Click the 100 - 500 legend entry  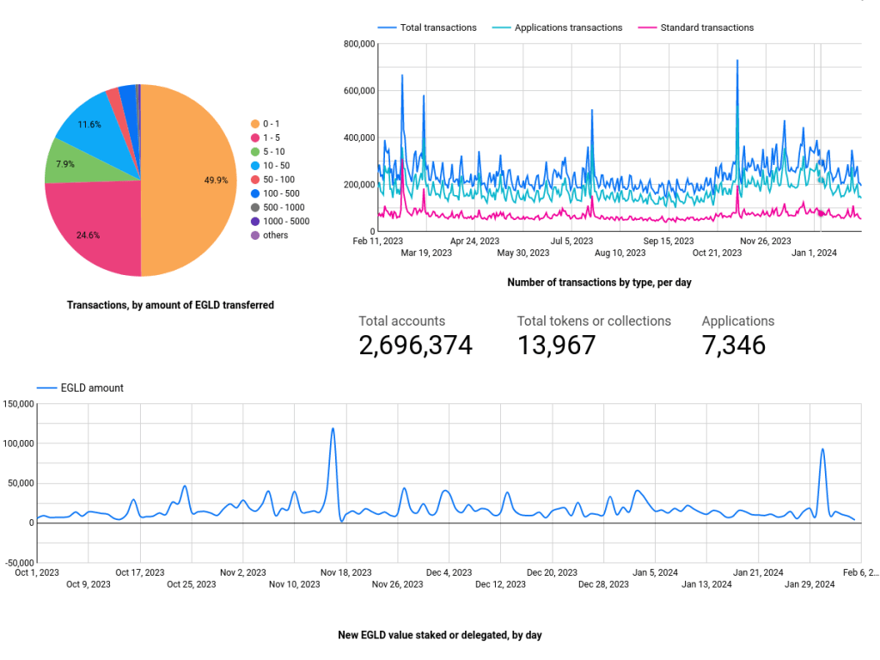281,193
